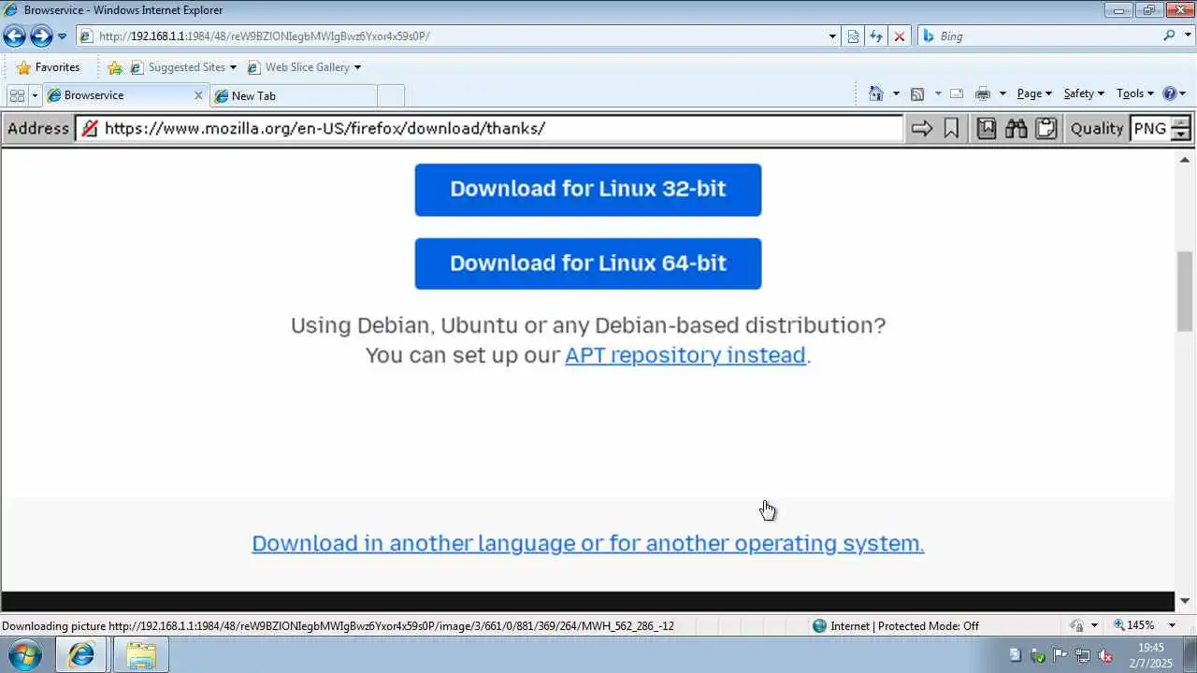The width and height of the screenshot is (1197, 673).
Task: Expand the tab list dropdown arrow
Action: pos(35,95)
